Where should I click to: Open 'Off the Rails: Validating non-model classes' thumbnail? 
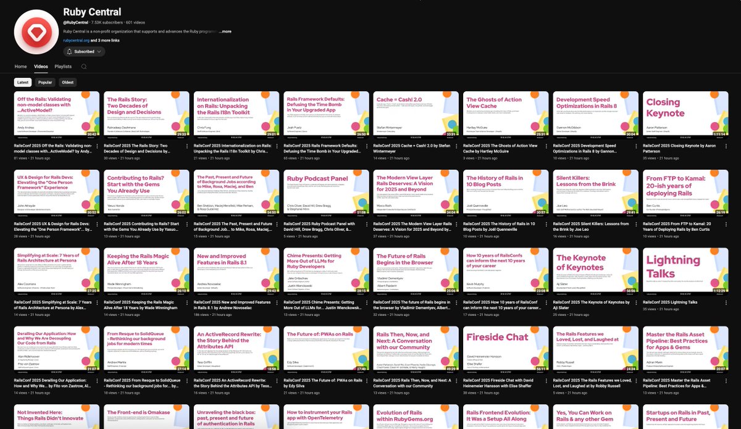tap(57, 115)
